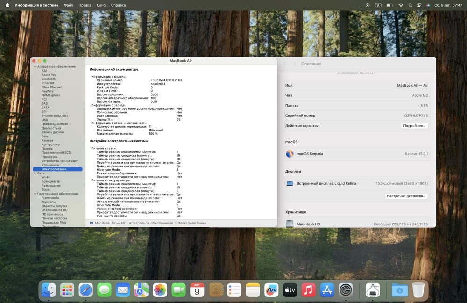Screen dimensions: 467x303
Task: Select Журналы in sidebar
Action: 49,202
